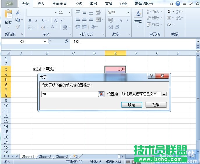Click the value input field containing 70
200x164 pixels.
pyautogui.click(x=69, y=94)
